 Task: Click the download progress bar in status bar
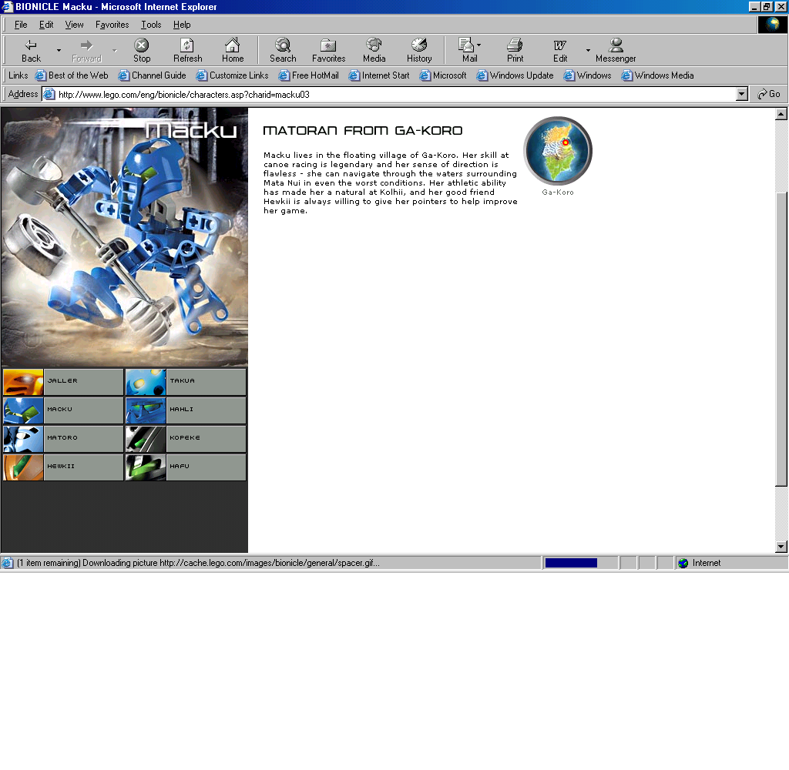(579, 563)
